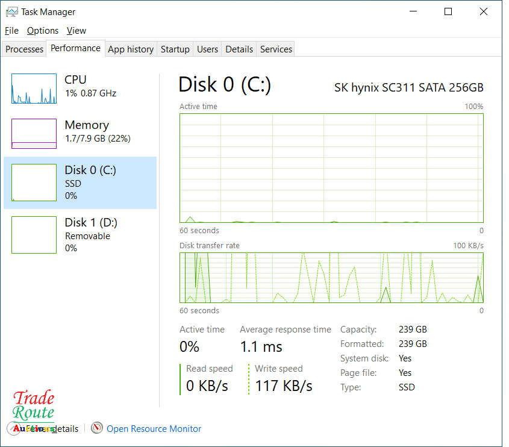Open the Users tab
The image size is (509, 447).
207,49
